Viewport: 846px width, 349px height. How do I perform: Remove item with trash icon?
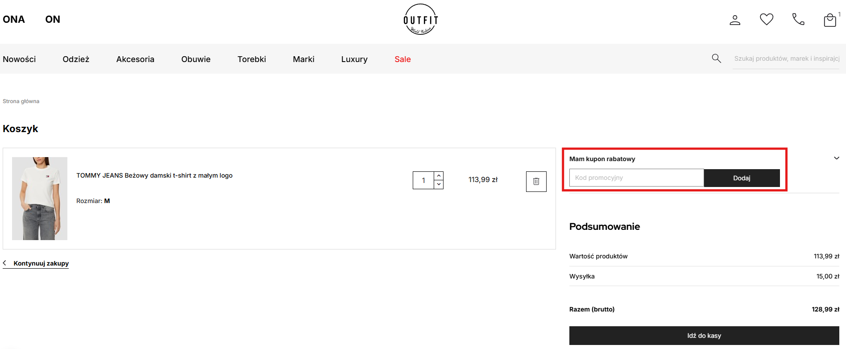(x=536, y=182)
